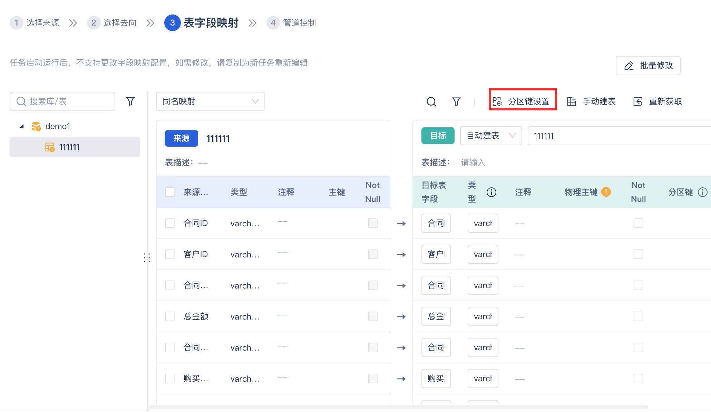Click the 批量修改 button
The width and height of the screenshot is (711, 412).
tap(648, 66)
